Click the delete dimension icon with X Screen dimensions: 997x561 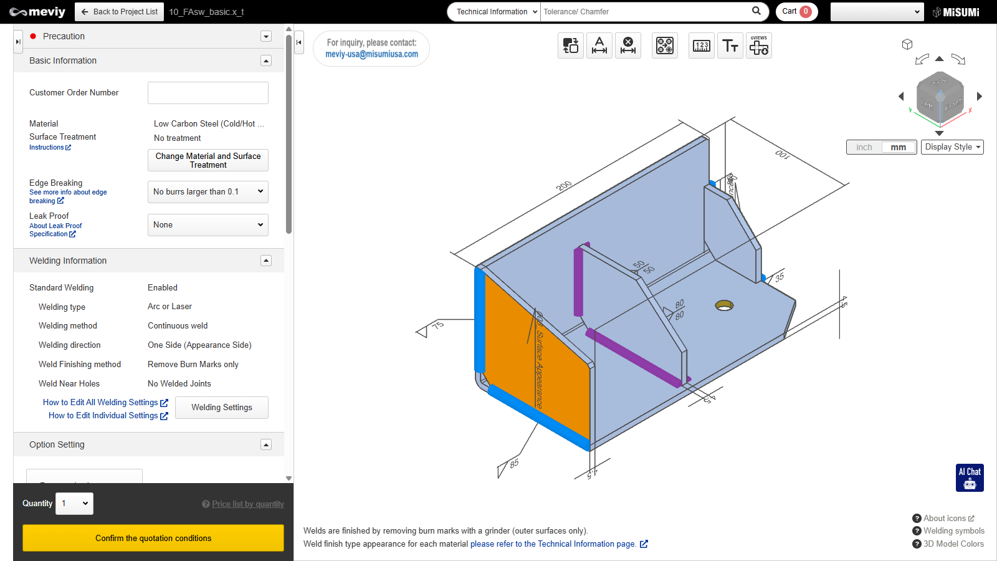(628, 46)
